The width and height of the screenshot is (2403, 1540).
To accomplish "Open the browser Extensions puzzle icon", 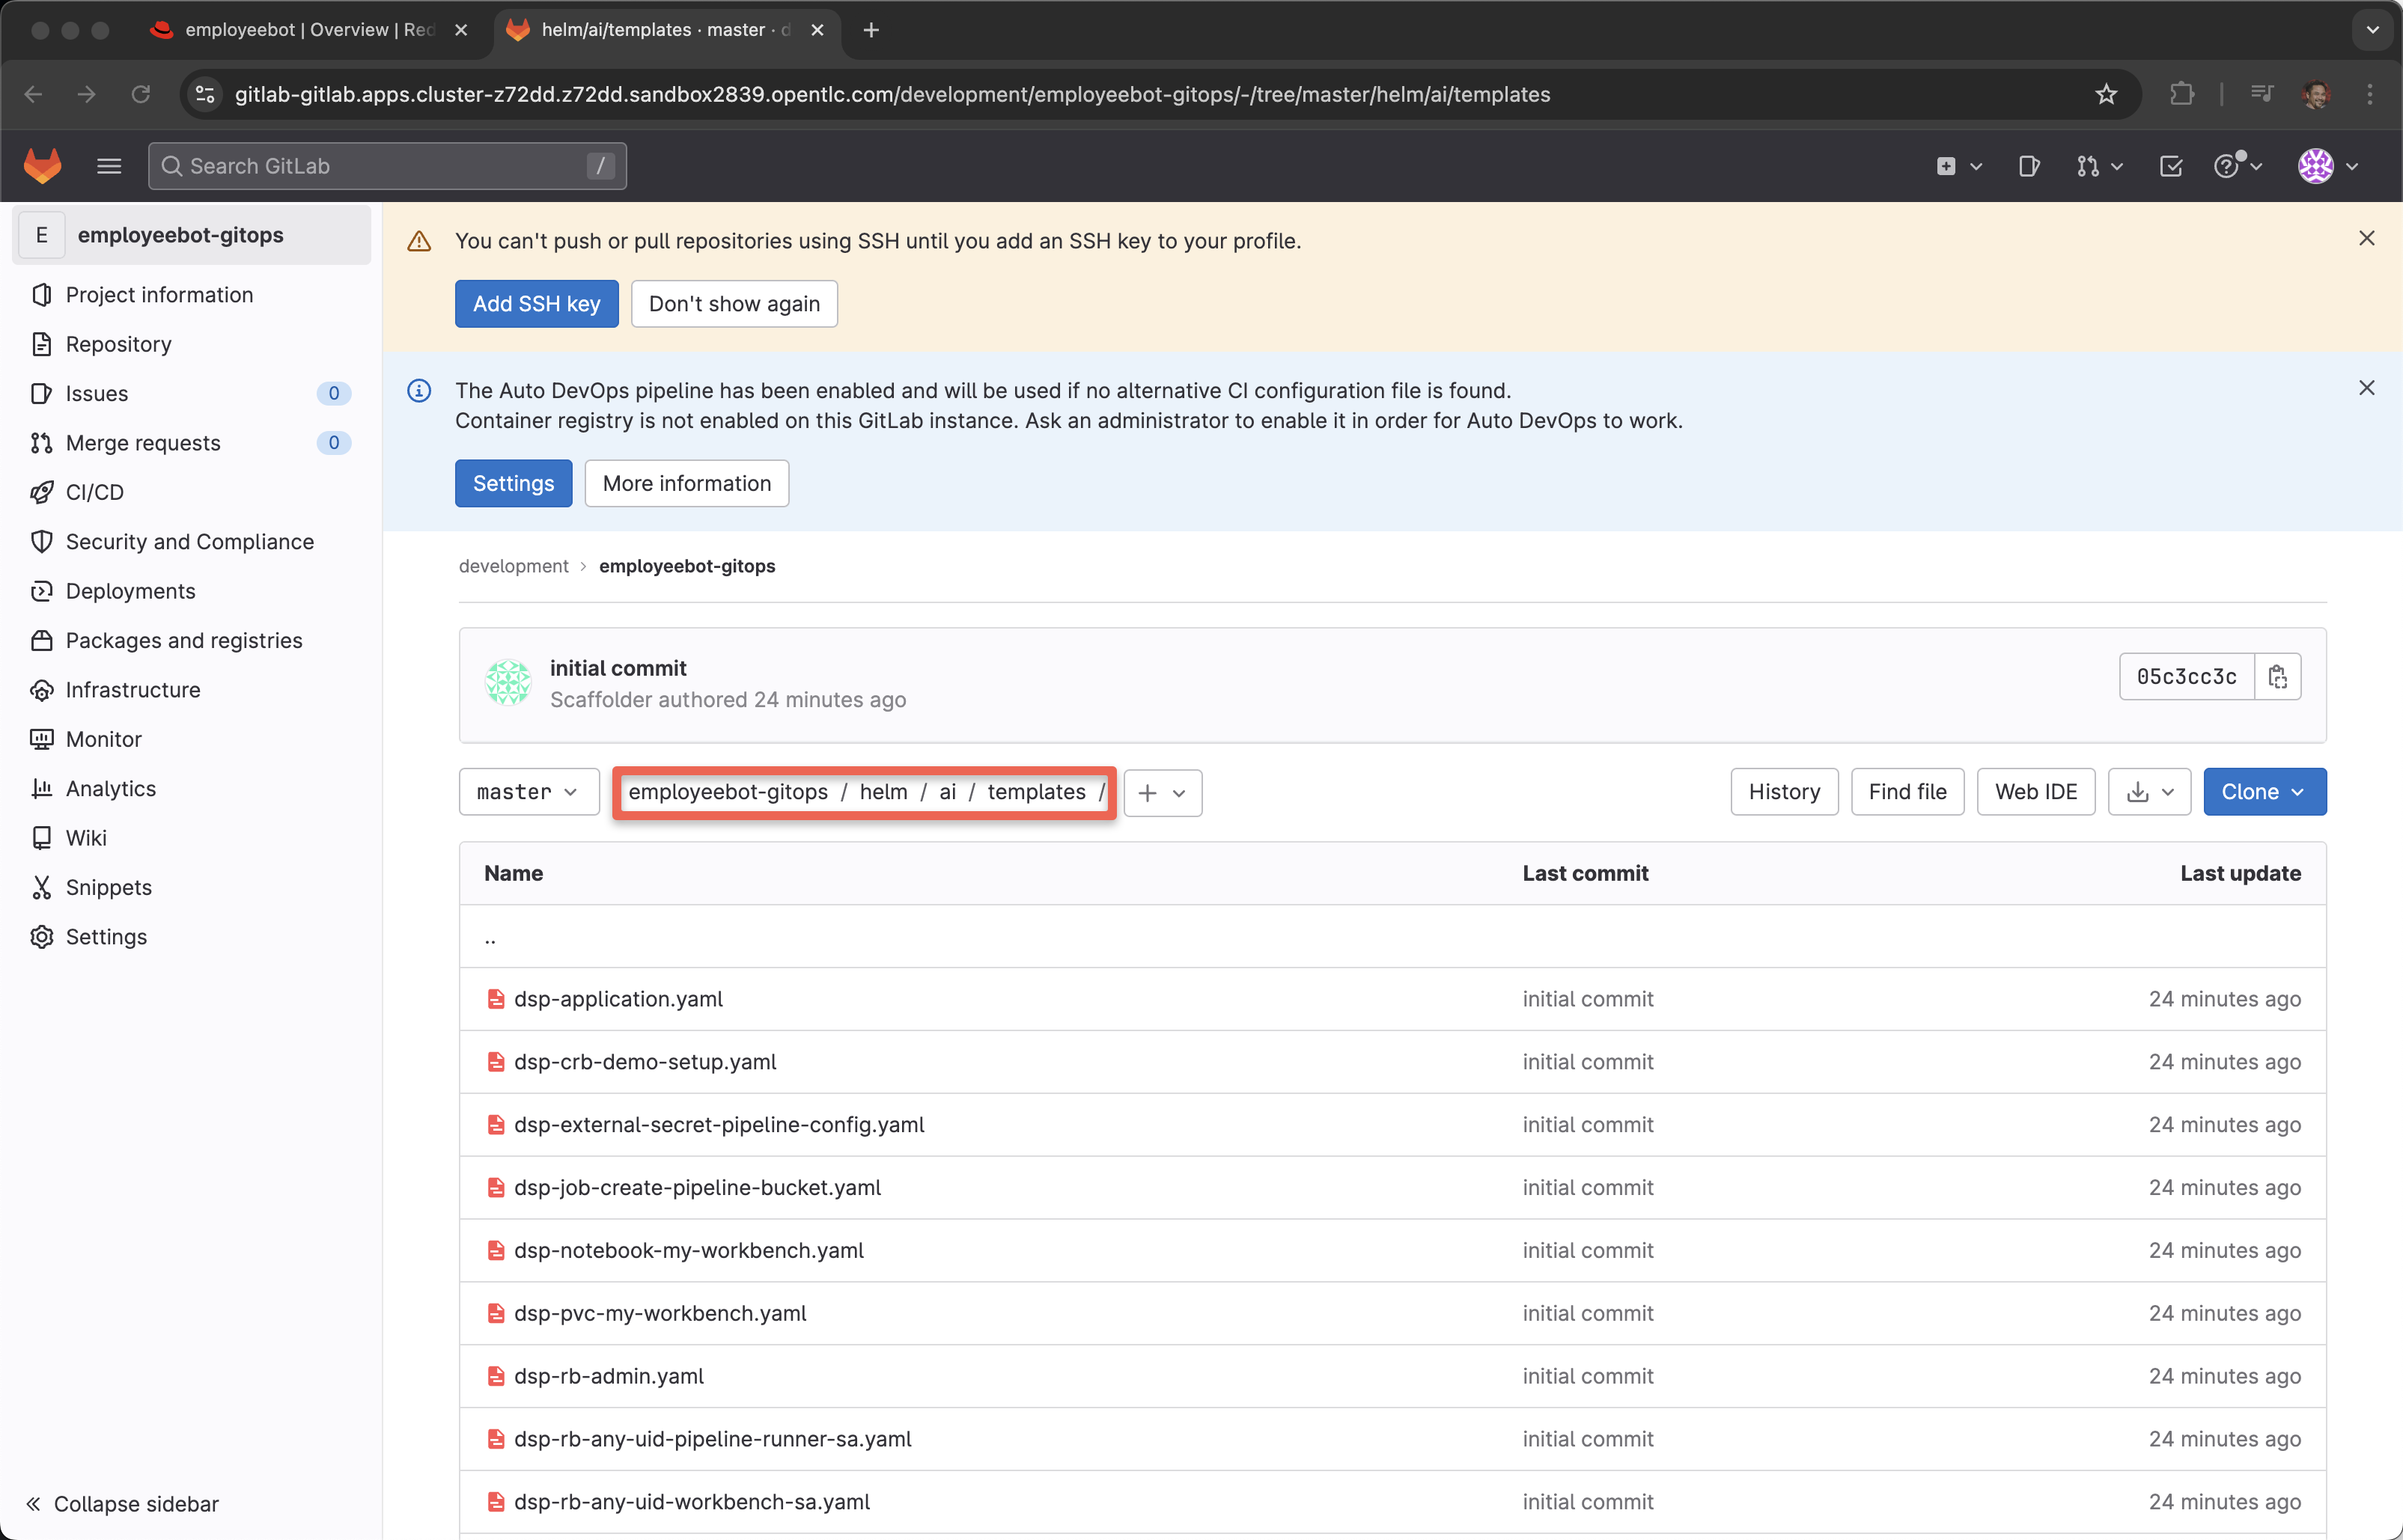I will (x=2182, y=94).
